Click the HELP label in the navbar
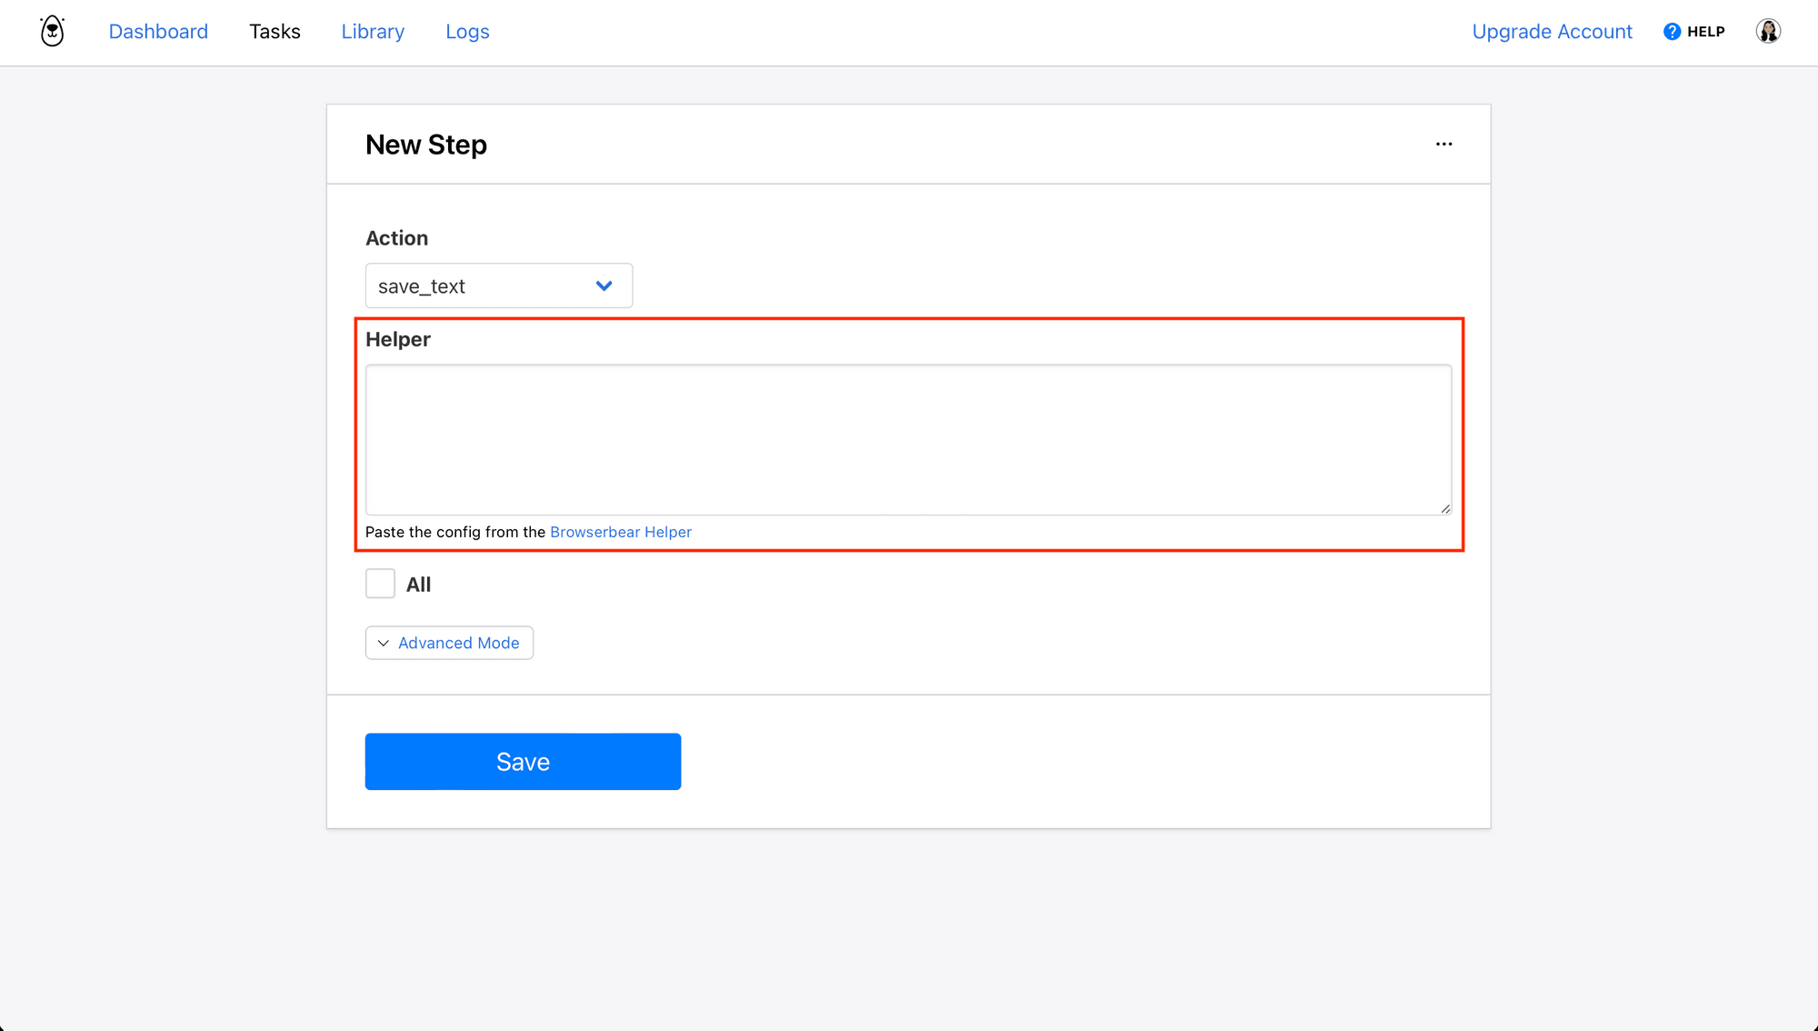1818x1031 pixels. [1705, 30]
